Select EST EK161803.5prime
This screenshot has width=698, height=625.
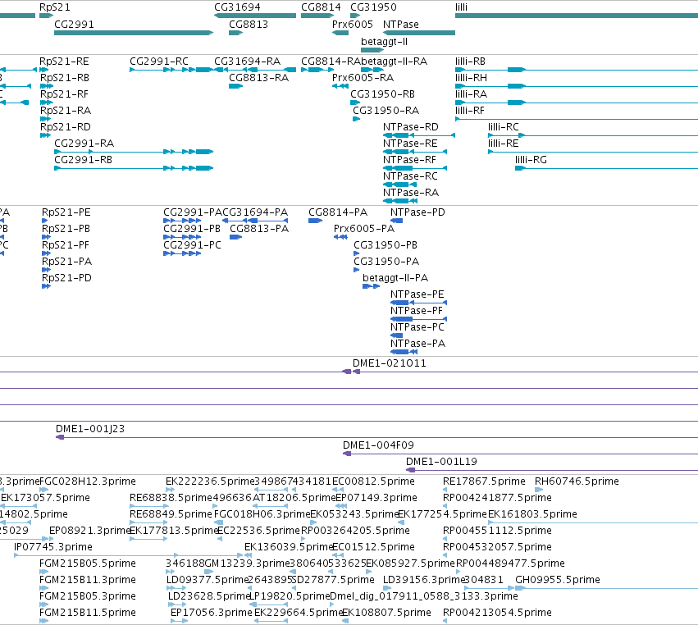point(593,522)
